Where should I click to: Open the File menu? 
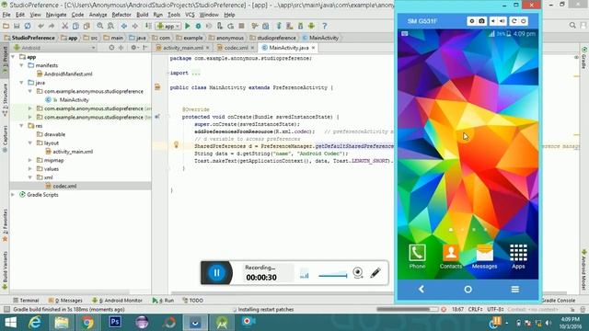(x=6, y=15)
